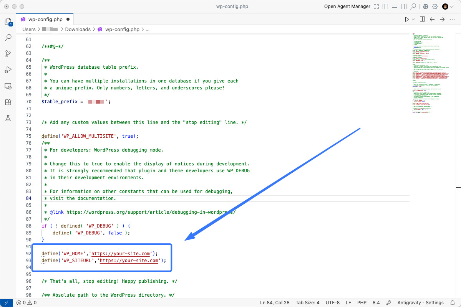This screenshot has width=461, height=307.
Task: Open the Remote Explorer sidebar icon
Action: tap(8, 86)
